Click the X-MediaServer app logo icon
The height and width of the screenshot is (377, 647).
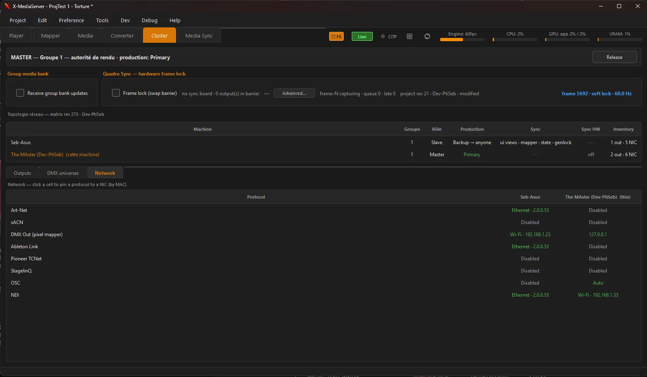tap(7, 6)
